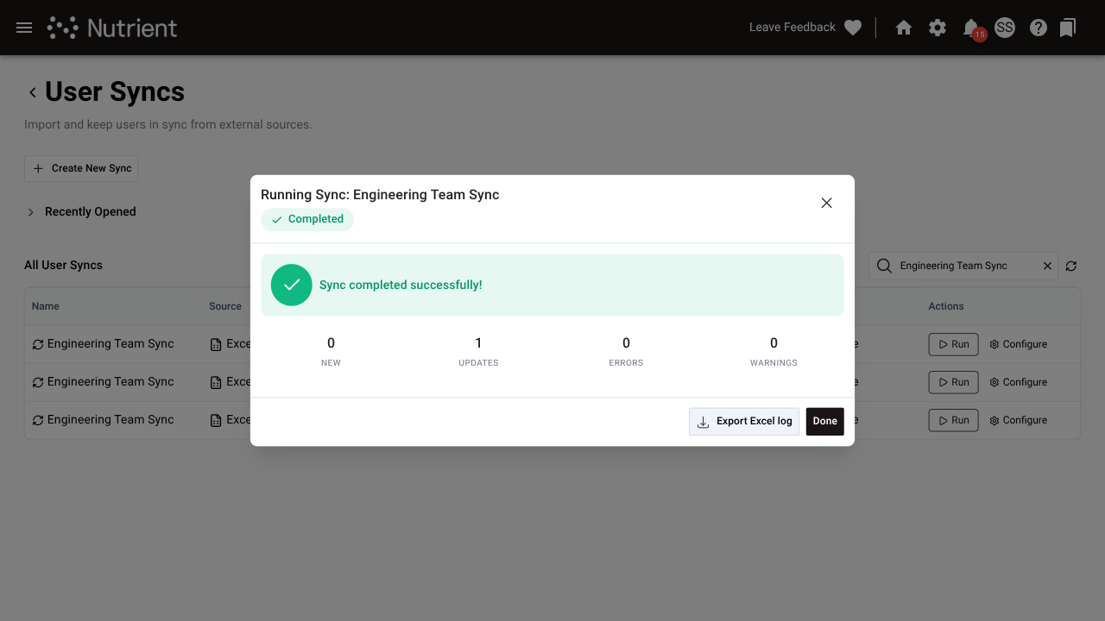Click Create New Sync

(x=80, y=167)
